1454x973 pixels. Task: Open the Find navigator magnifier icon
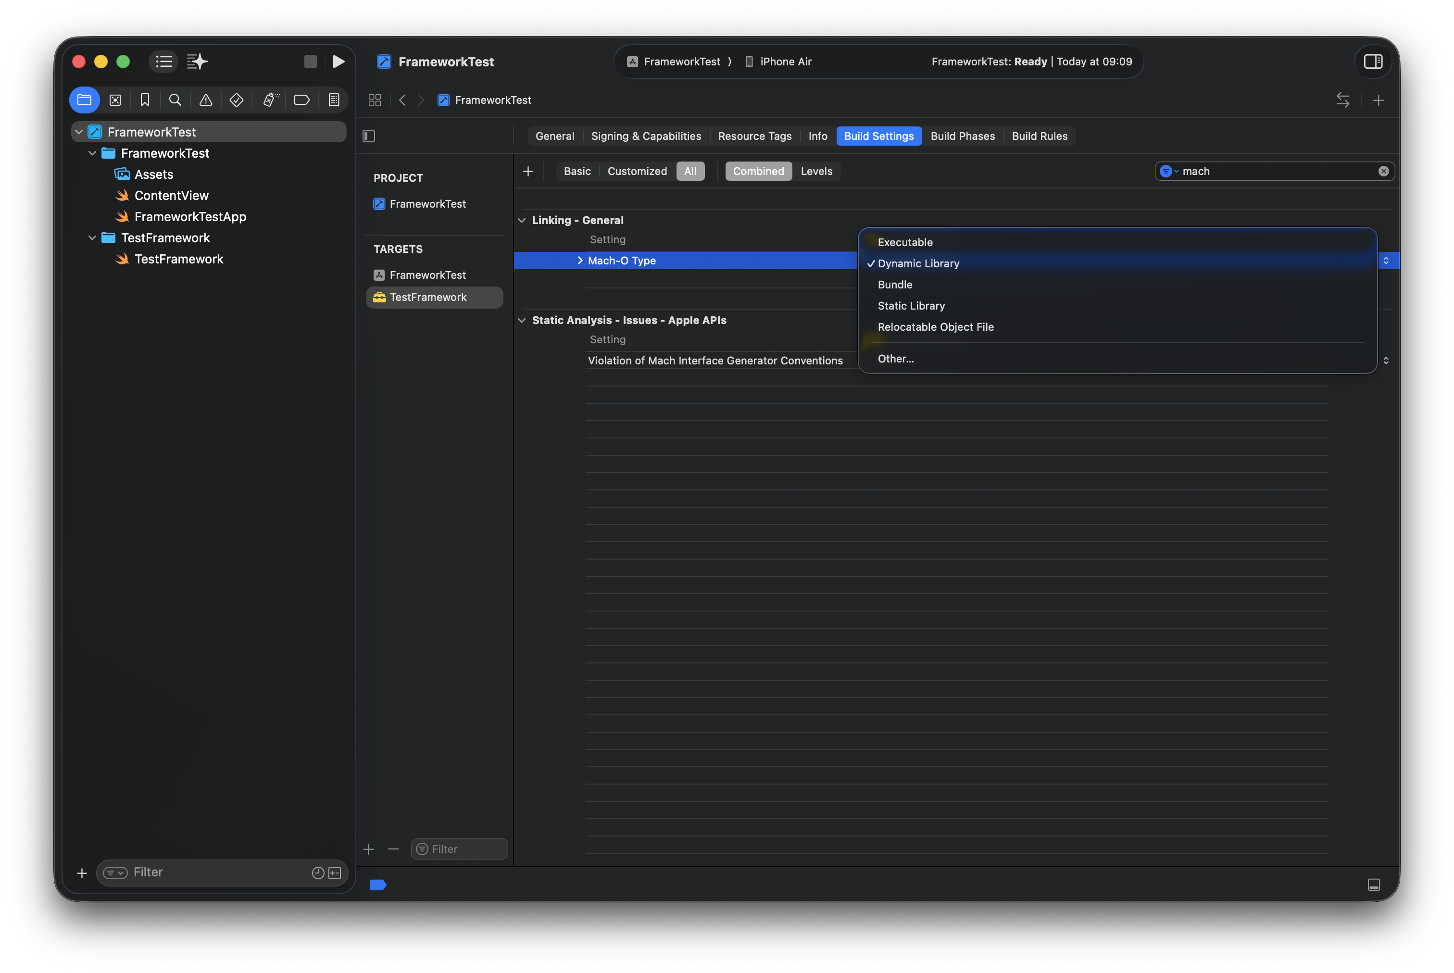pos(175,100)
